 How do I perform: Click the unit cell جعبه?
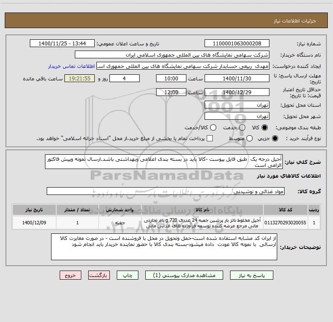(x=120, y=223)
